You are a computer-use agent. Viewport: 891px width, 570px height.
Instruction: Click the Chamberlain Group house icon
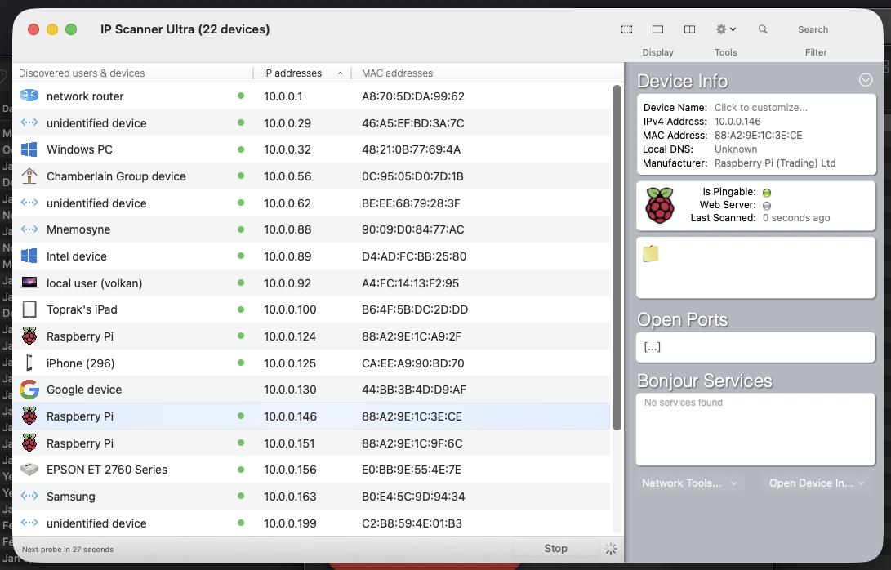point(29,176)
